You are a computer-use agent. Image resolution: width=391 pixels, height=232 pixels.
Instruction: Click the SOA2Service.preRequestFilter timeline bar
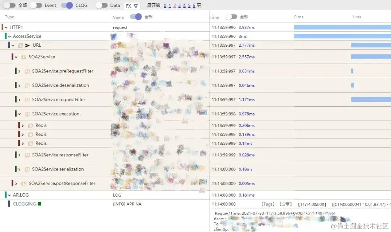352,71
